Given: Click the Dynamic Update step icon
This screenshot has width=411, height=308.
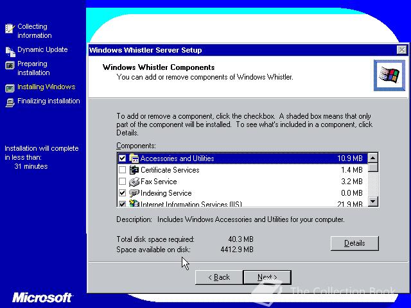Looking at the screenshot, I should pos(10,51).
